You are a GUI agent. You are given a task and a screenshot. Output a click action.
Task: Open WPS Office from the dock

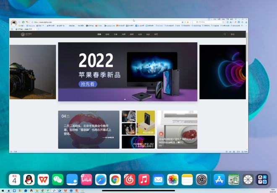pyautogui.click(x=43, y=180)
